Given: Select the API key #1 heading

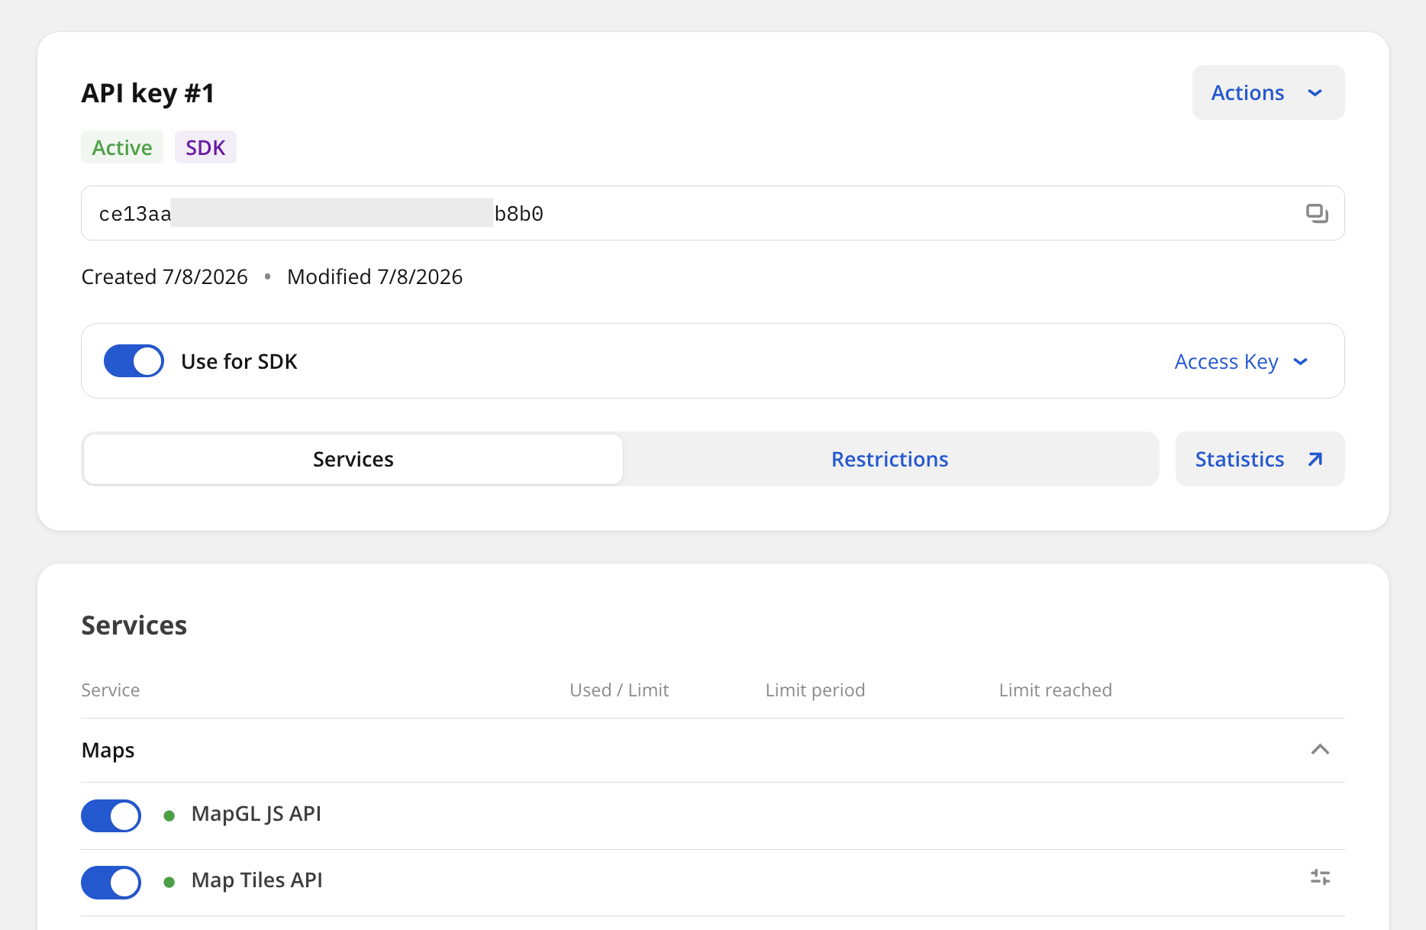Looking at the screenshot, I should pos(148,93).
